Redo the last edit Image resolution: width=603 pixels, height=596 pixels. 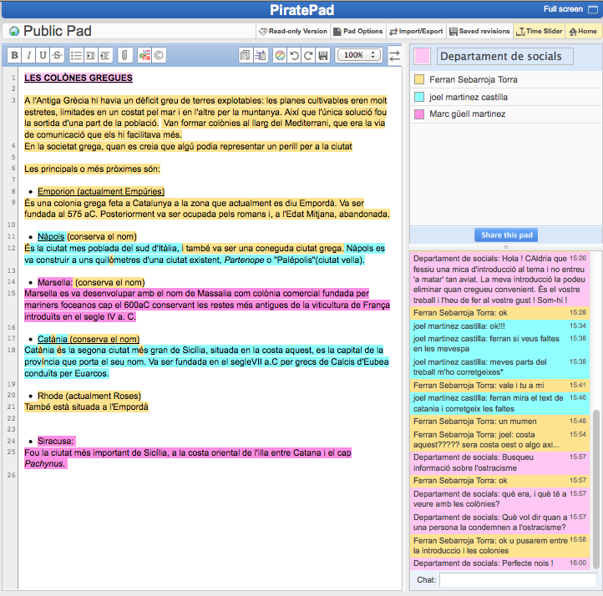click(308, 56)
